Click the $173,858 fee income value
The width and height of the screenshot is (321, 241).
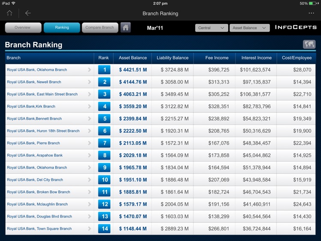click(x=219, y=155)
